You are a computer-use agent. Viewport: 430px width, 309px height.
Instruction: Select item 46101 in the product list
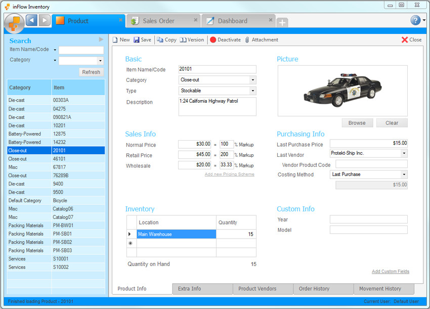pyautogui.click(x=60, y=159)
